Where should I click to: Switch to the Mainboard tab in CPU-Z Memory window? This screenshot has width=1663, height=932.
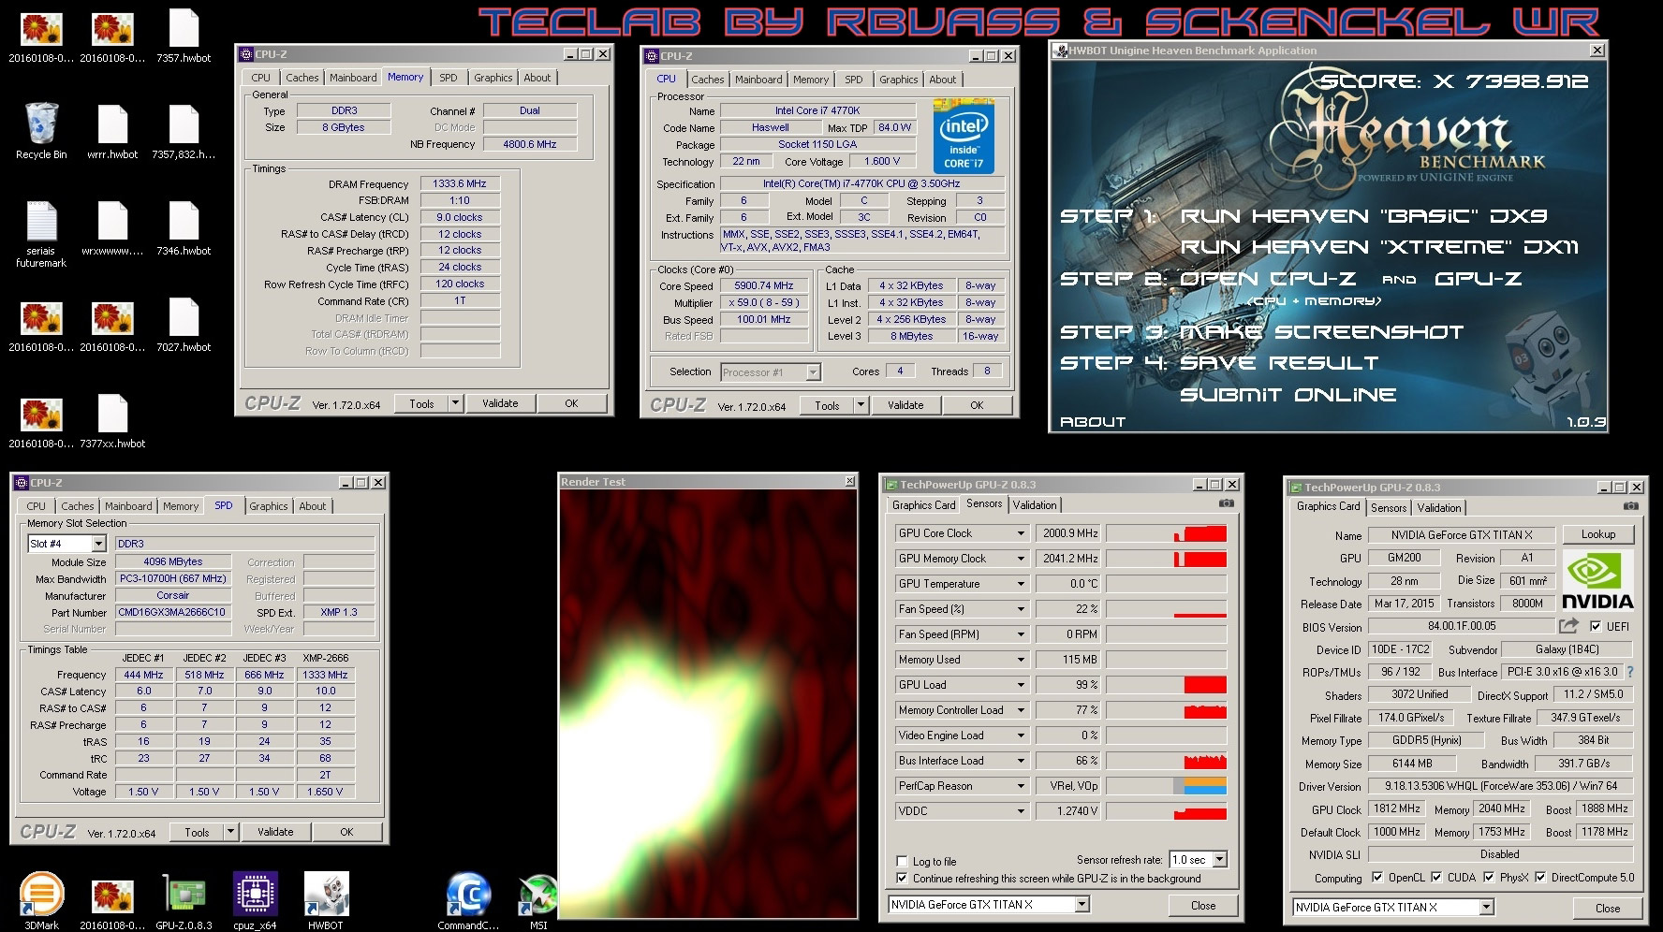(353, 78)
